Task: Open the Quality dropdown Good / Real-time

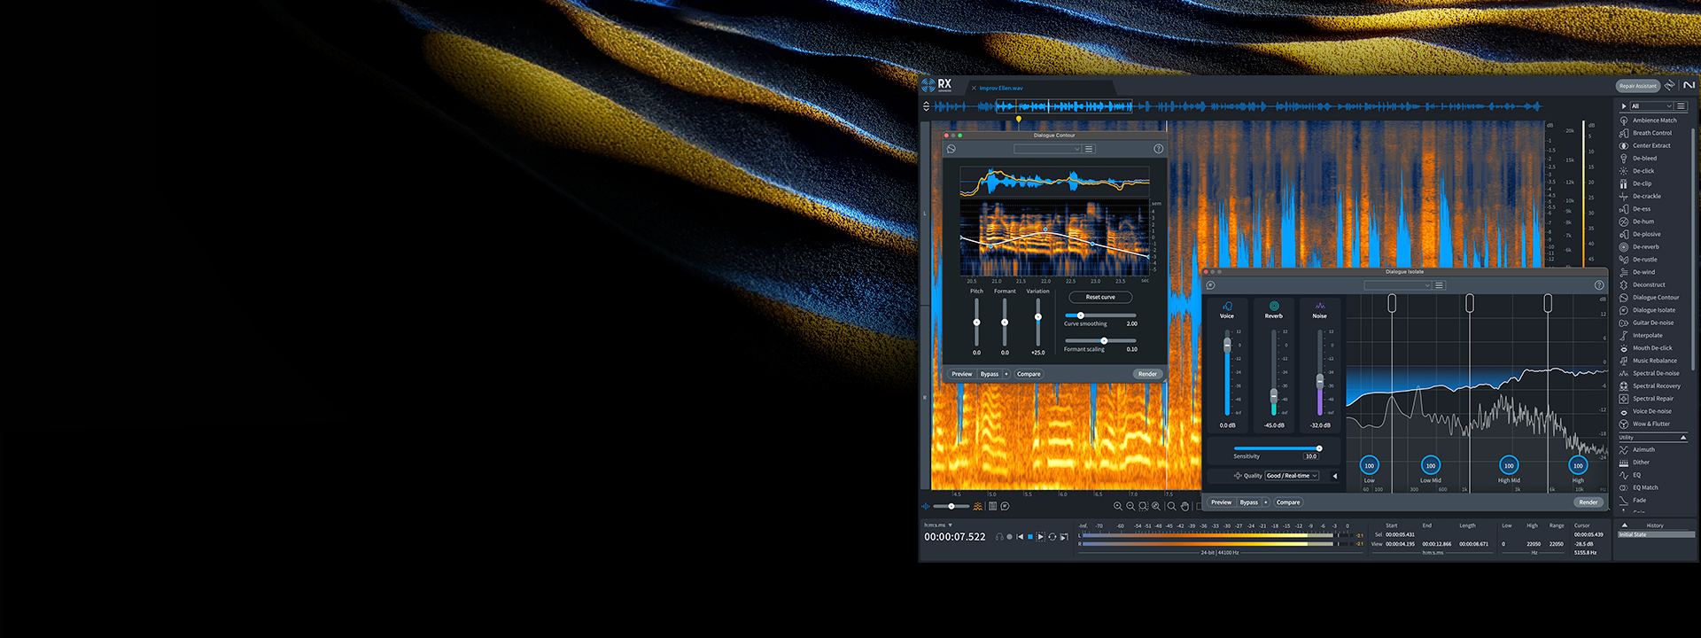Action: (x=1292, y=476)
